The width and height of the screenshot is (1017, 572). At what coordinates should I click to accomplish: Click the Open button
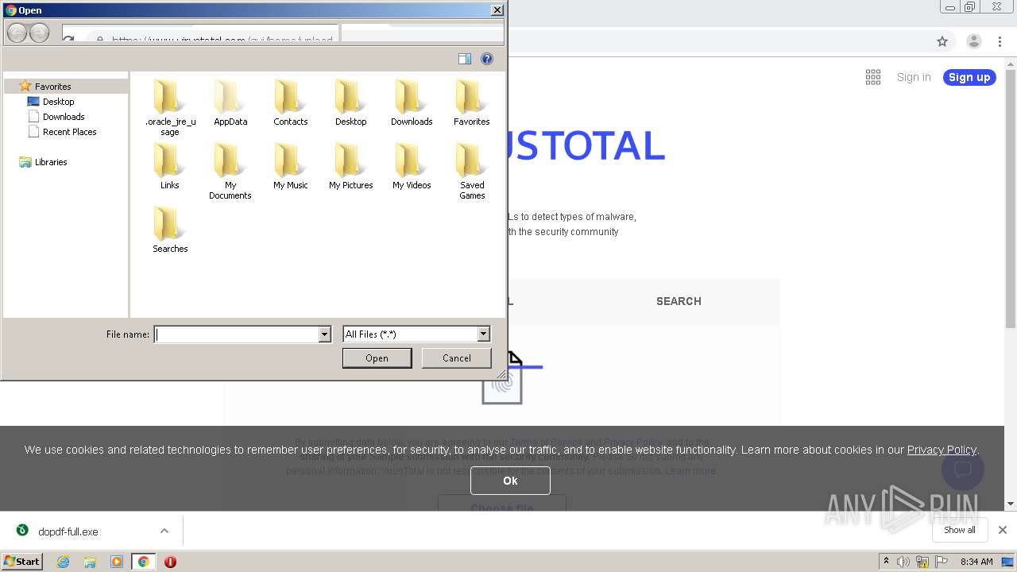(x=377, y=358)
